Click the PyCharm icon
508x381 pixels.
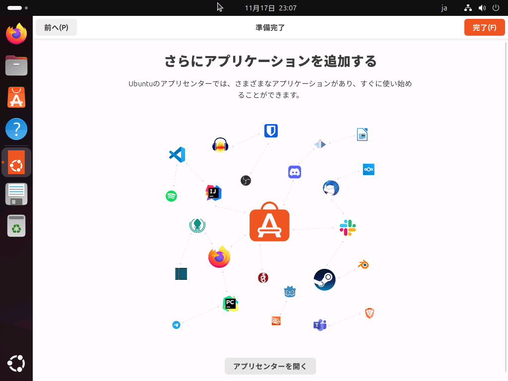pyautogui.click(x=230, y=303)
